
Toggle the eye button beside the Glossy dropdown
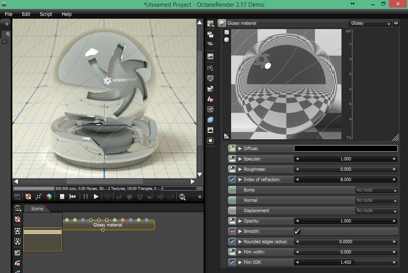(396, 23)
